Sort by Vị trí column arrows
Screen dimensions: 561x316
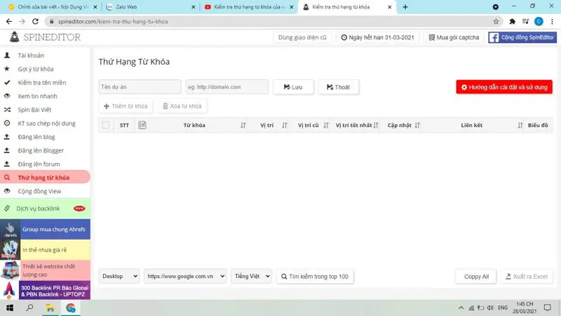[x=285, y=126]
